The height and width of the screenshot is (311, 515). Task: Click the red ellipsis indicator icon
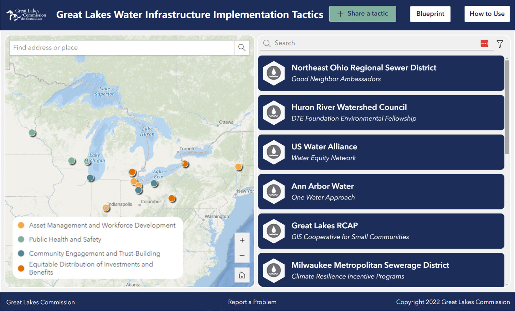[x=484, y=43]
